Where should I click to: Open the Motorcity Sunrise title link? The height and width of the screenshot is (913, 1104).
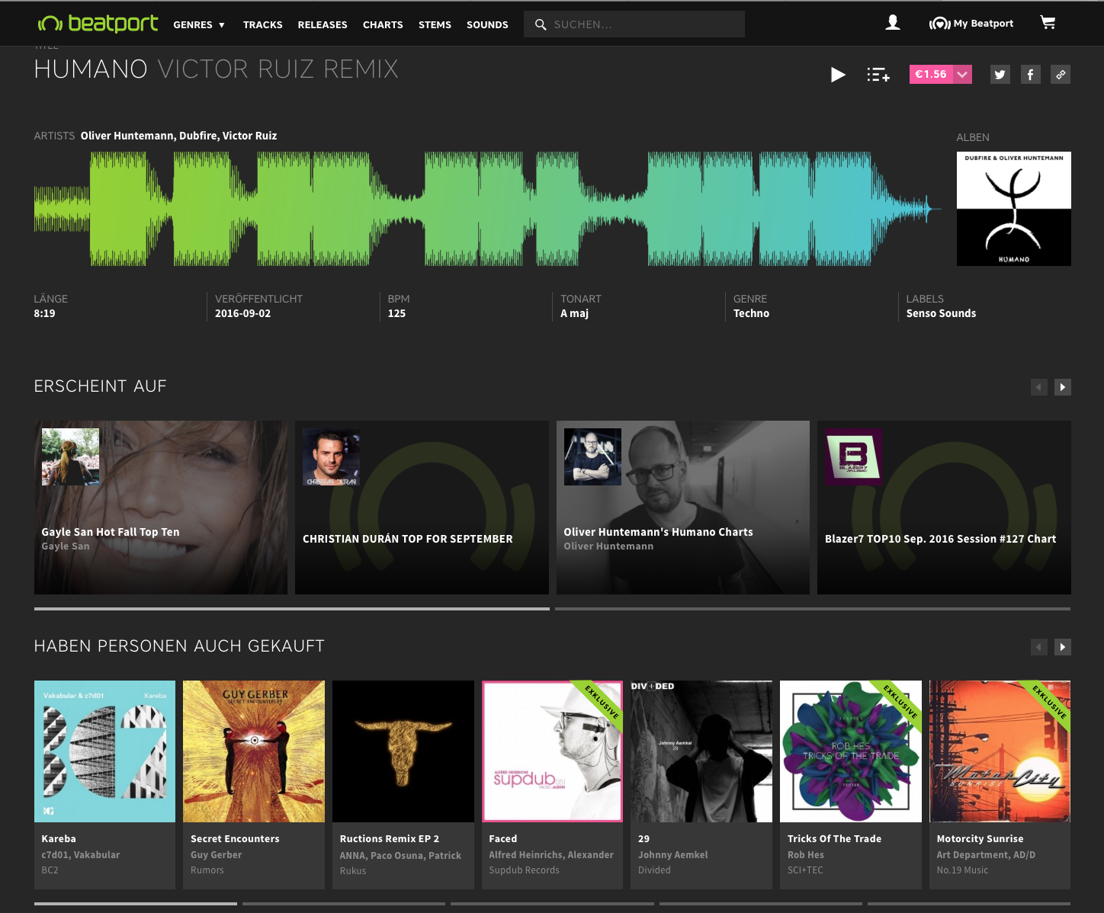(980, 838)
